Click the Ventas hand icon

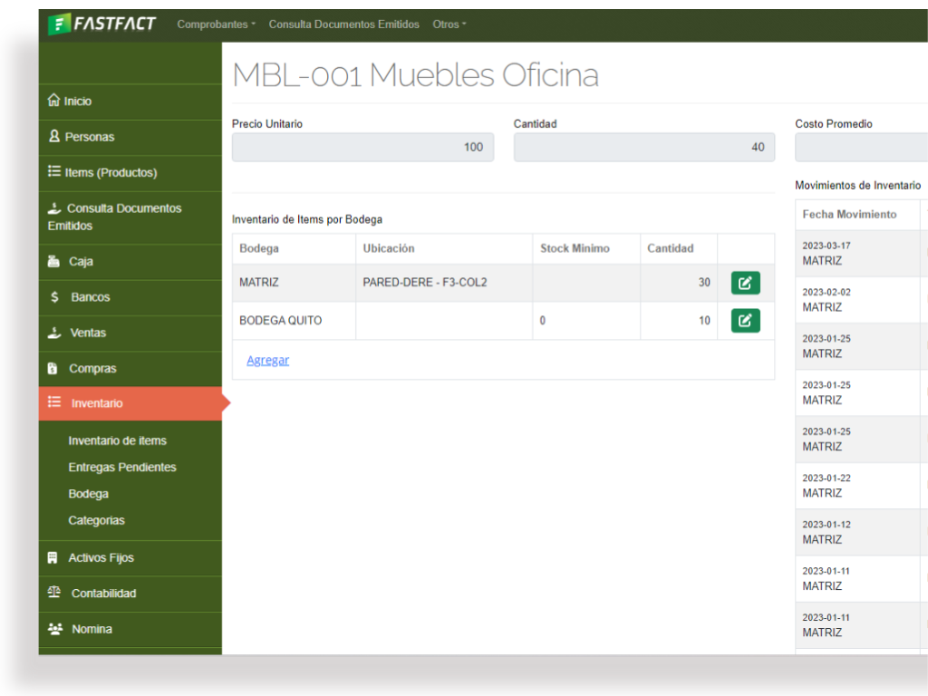pyautogui.click(x=54, y=332)
